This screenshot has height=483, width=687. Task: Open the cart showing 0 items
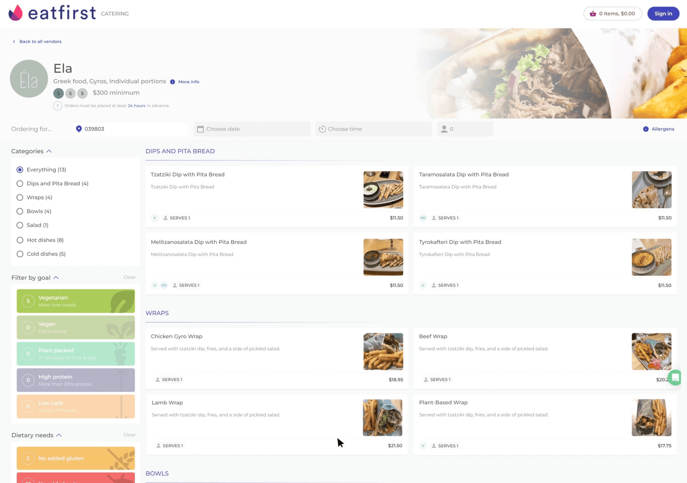click(x=612, y=13)
